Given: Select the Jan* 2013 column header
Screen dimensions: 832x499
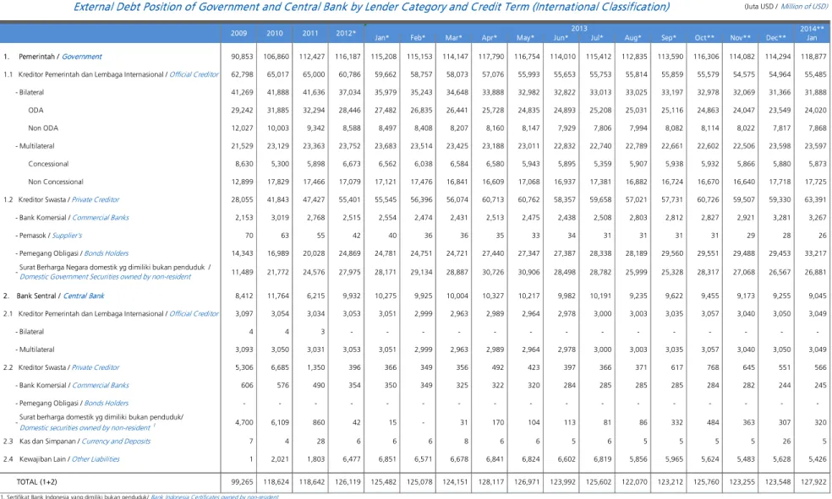Looking at the screenshot, I should tap(381, 38).
